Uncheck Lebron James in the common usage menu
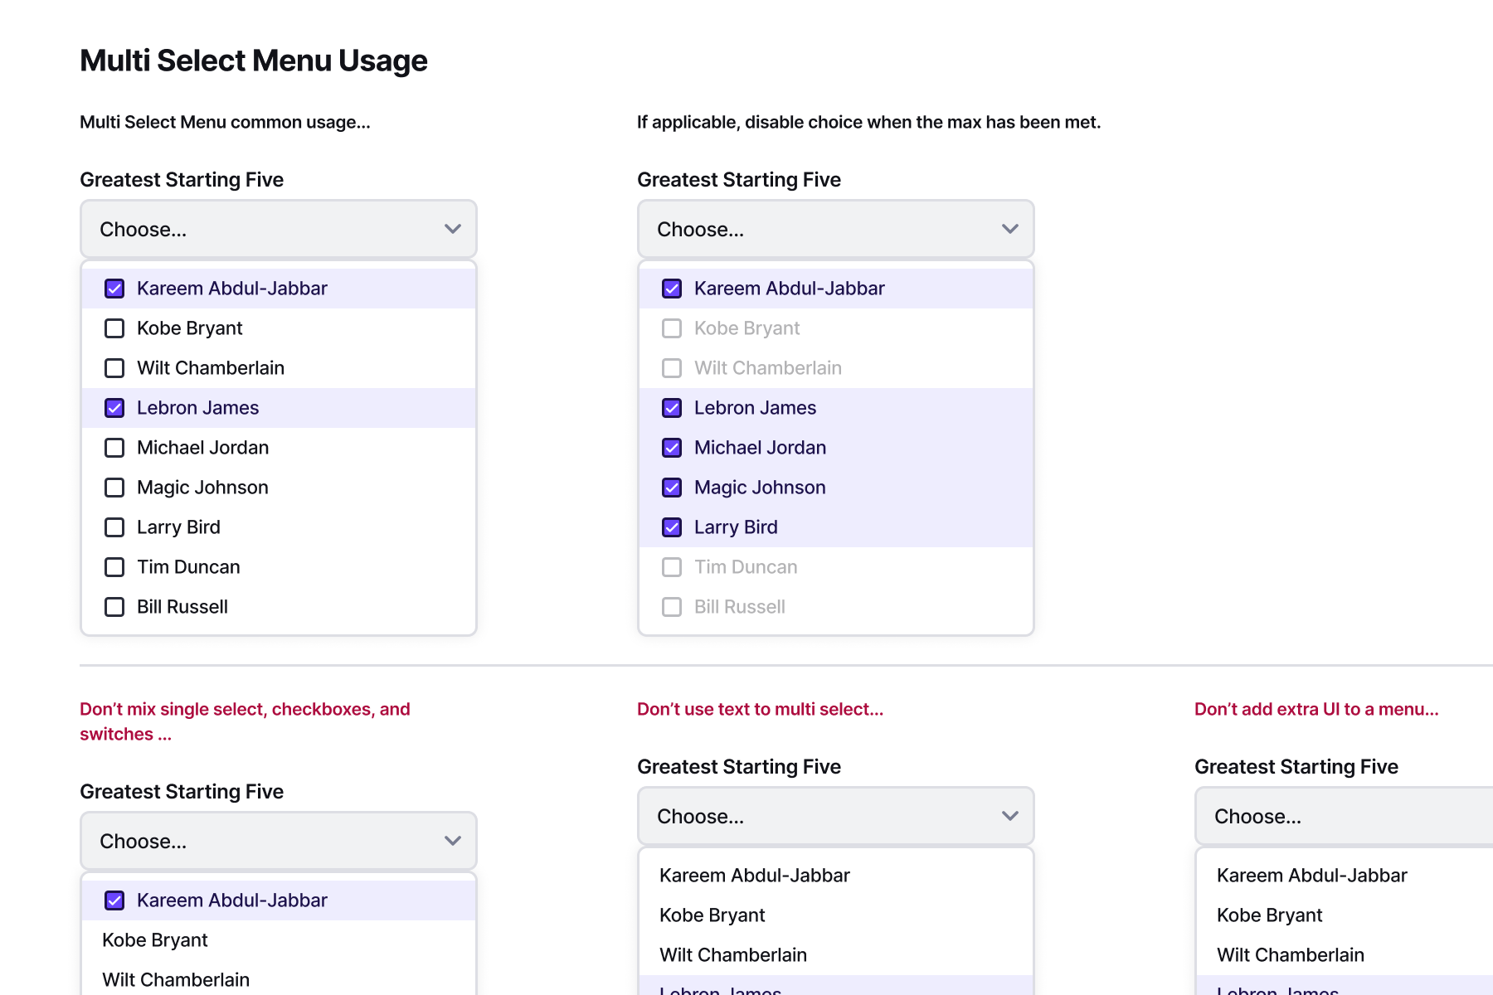Screen dimensions: 1493x995 coord(279,408)
